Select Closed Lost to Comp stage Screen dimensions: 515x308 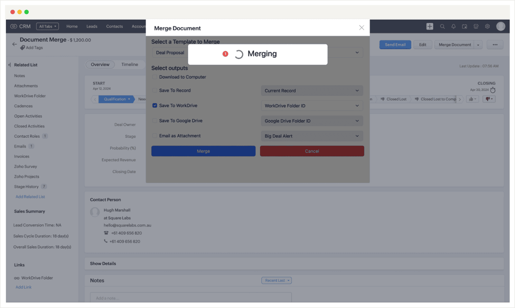point(435,99)
